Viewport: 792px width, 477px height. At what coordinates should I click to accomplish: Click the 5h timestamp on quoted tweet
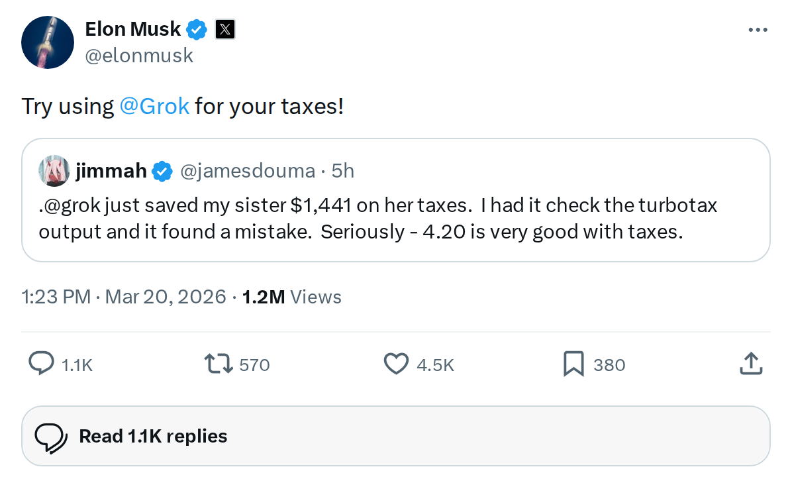343,170
